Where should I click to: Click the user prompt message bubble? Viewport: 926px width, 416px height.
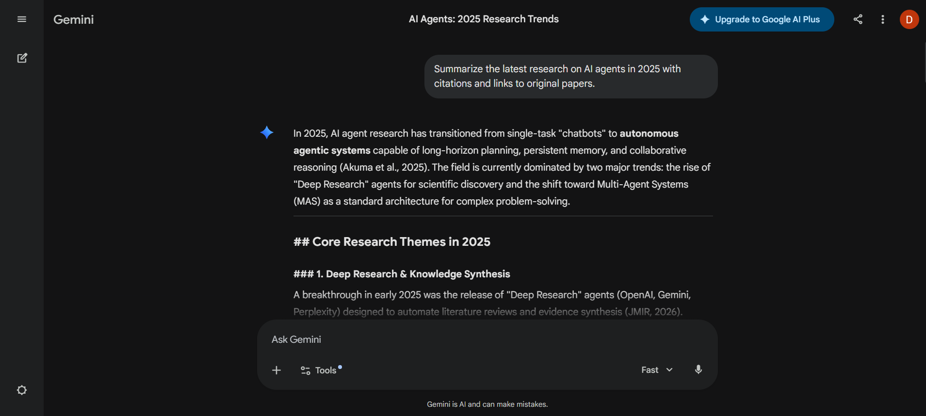tap(571, 76)
